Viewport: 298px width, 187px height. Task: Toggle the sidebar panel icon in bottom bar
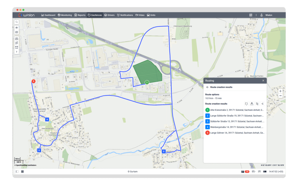pos(17,172)
